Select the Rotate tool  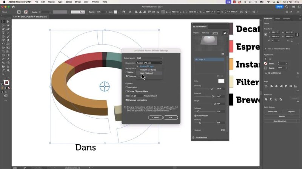[x=3, y=44]
